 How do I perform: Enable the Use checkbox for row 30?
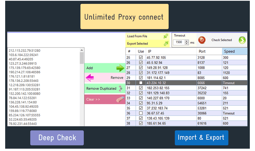(x=141, y=83)
